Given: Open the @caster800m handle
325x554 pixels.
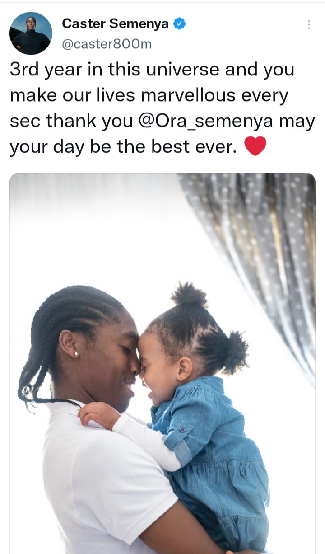Looking at the screenshot, I should tap(107, 44).
